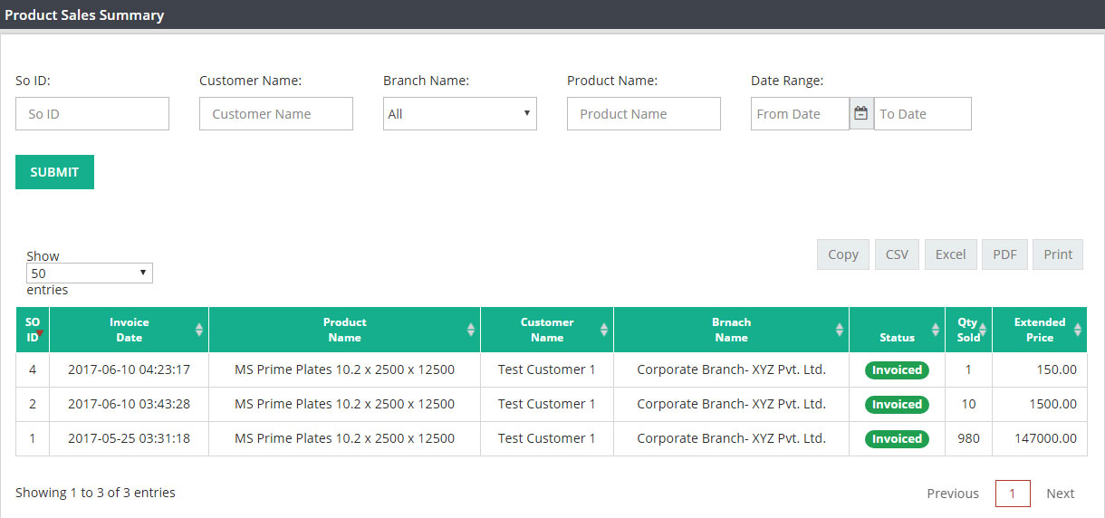The image size is (1105, 518).
Task: Export table using the CSV button
Action: tap(897, 254)
